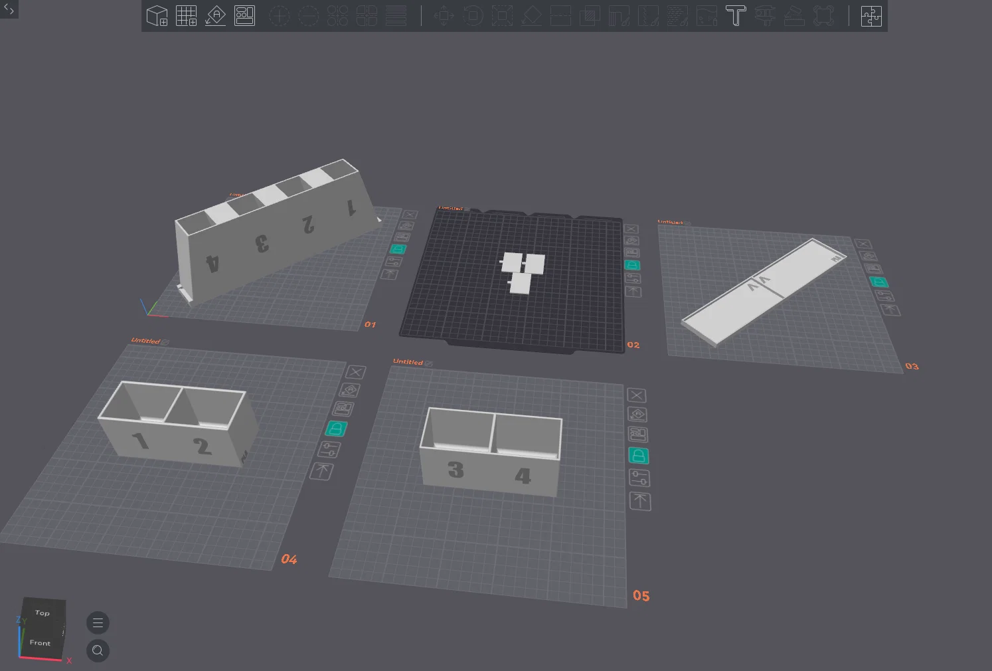The width and height of the screenshot is (992, 671).
Task: Add a new plate from the toolbar
Action: coord(186,15)
